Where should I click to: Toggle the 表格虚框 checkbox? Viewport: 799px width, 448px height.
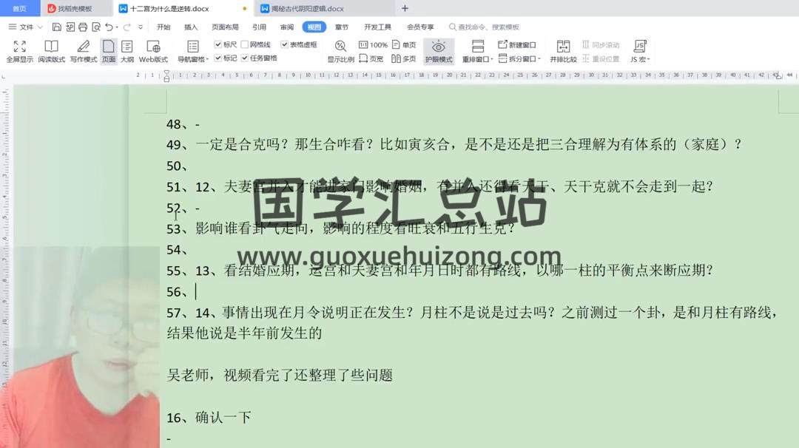pyautogui.click(x=284, y=45)
